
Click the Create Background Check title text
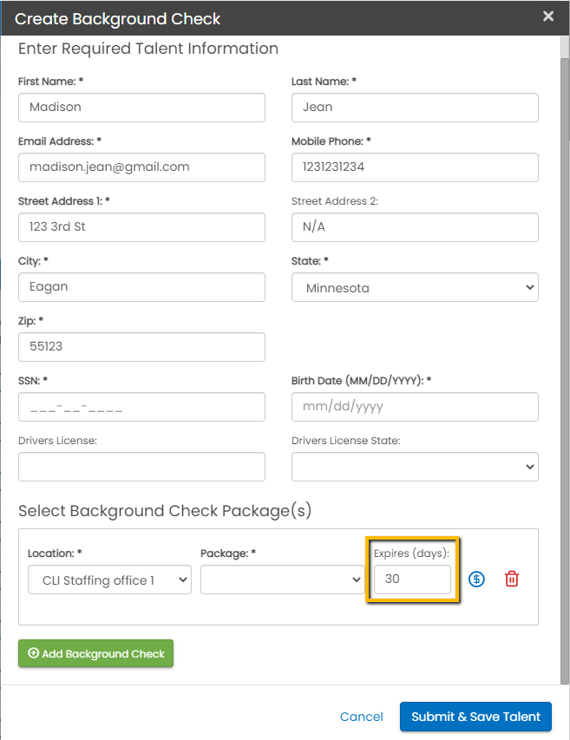coord(117,19)
